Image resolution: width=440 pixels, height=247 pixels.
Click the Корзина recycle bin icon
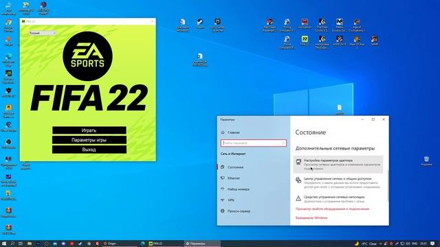point(426,161)
